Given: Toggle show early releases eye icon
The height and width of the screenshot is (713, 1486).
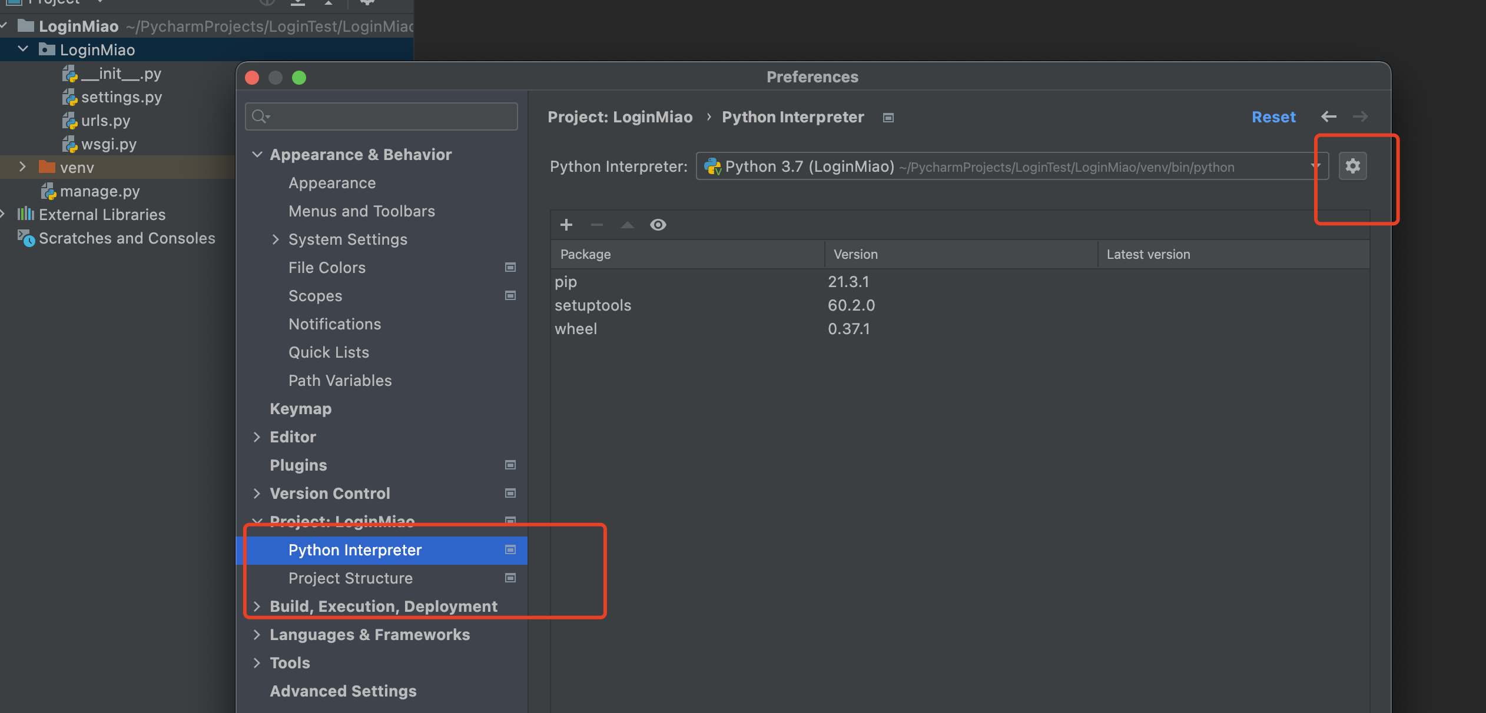Looking at the screenshot, I should tap(658, 225).
